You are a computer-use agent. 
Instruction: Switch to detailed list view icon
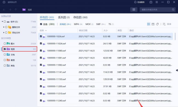[149, 24]
